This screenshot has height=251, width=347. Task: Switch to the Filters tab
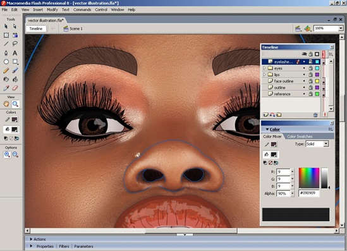coord(64,247)
